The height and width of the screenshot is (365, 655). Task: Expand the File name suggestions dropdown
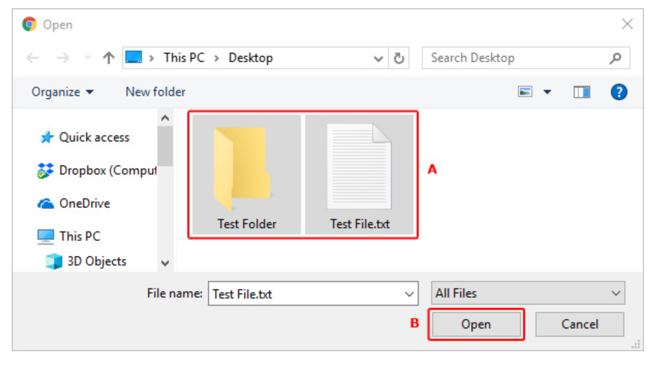409,294
